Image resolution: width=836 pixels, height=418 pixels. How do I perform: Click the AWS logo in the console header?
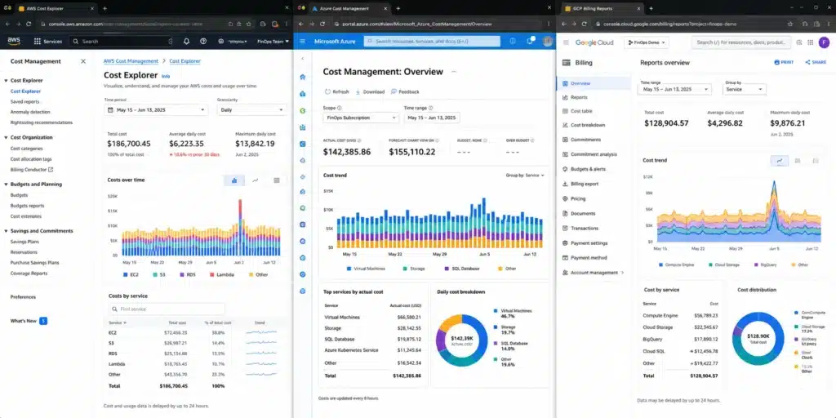coord(14,41)
